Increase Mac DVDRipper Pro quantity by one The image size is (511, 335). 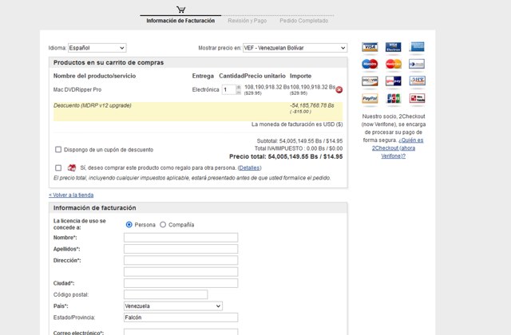click(239, 87)
